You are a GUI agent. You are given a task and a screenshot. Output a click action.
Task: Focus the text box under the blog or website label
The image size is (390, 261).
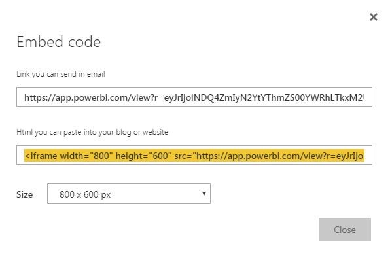194,155
